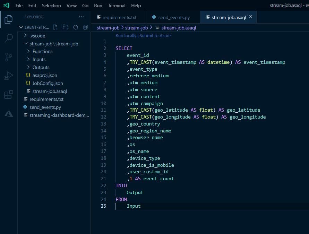Open the Explorer view in activity bar

9,20
